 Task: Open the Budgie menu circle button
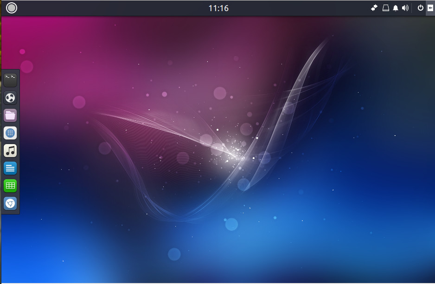(x=12, y=8)
